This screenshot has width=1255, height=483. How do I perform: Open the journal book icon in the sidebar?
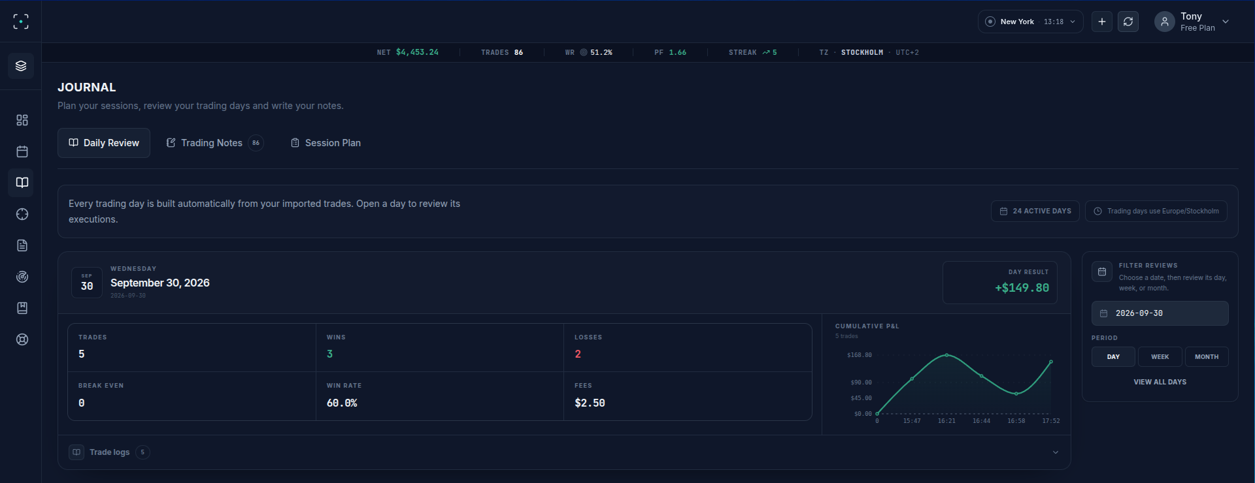[x=22, y=183]
